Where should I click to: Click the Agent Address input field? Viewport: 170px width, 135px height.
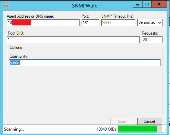(x=43, y=23)
